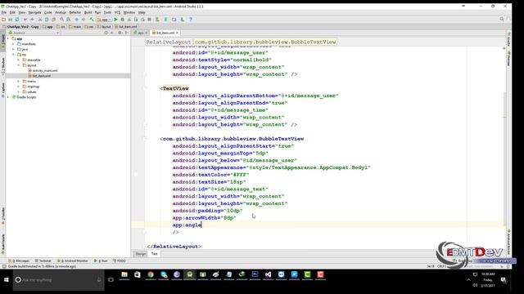Open Photoshop from the taskbar

[x=255, y=274]
